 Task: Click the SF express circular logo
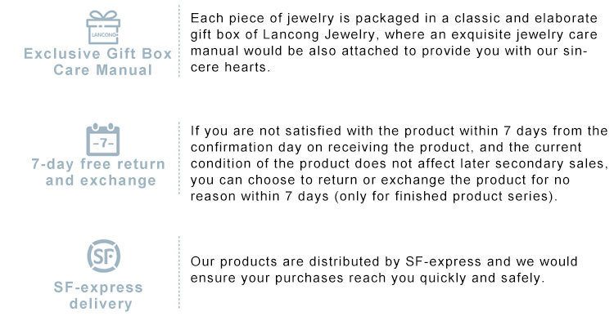coord(103,256)
